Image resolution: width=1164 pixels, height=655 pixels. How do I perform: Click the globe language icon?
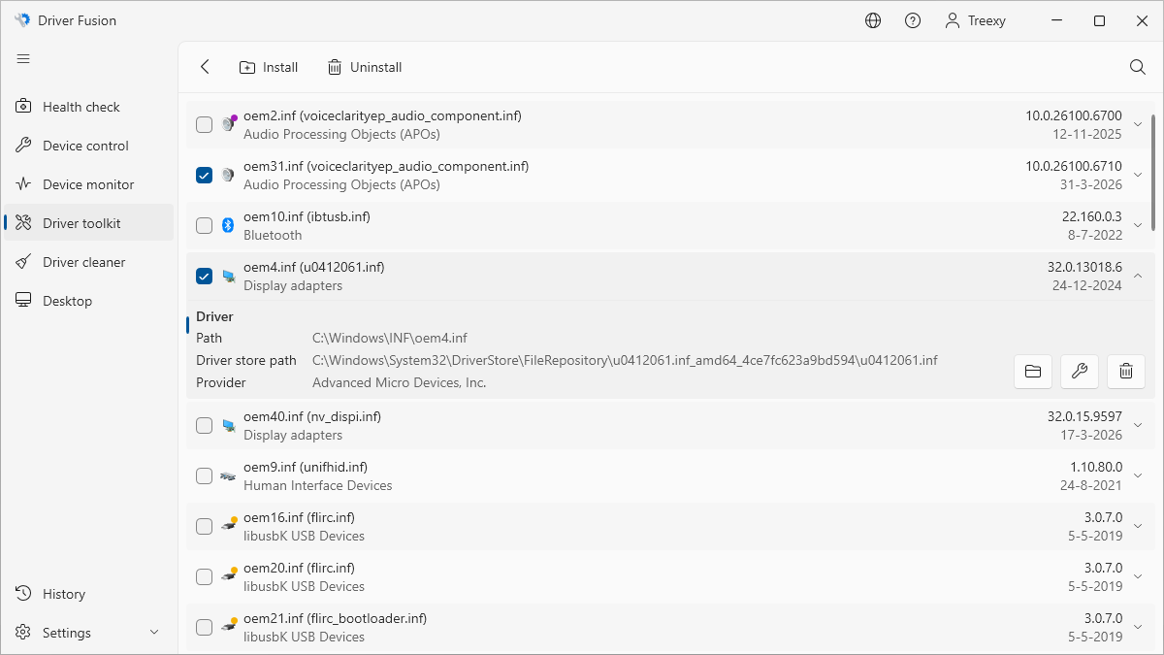click(873, 20)
